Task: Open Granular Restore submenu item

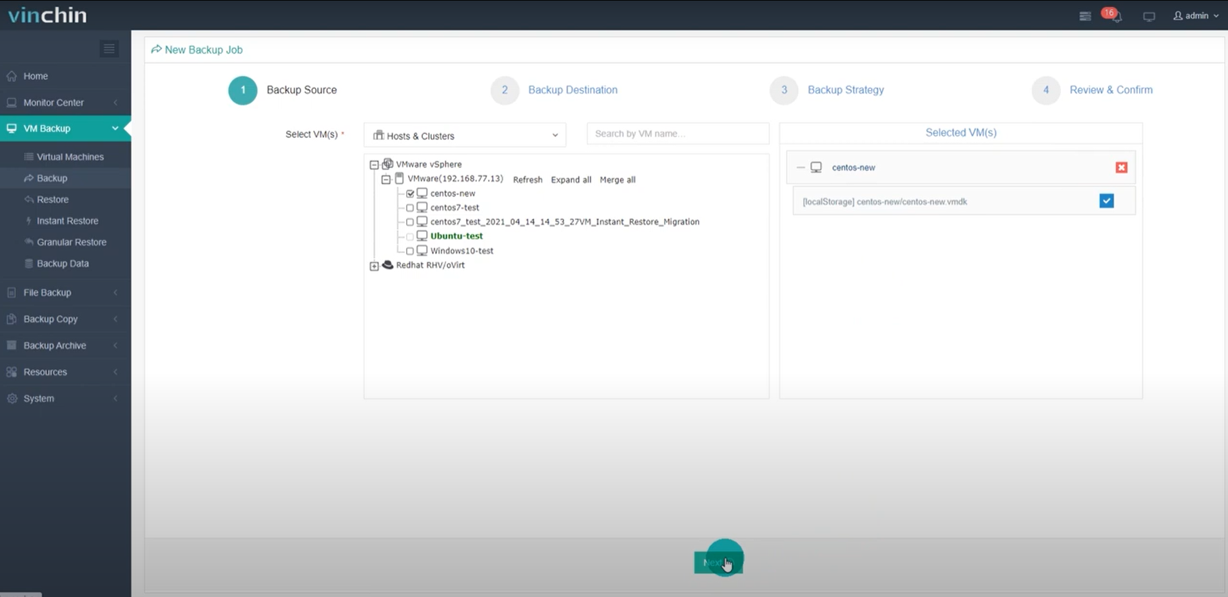Action: pos(71,242)
